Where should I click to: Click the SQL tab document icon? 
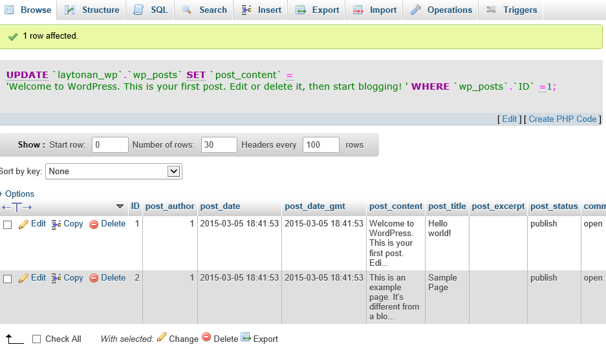138,10
